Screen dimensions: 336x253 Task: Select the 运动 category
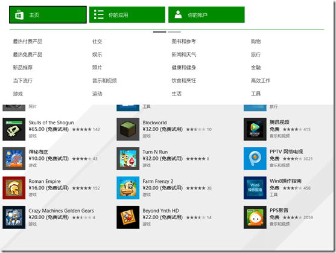[97, 94]
